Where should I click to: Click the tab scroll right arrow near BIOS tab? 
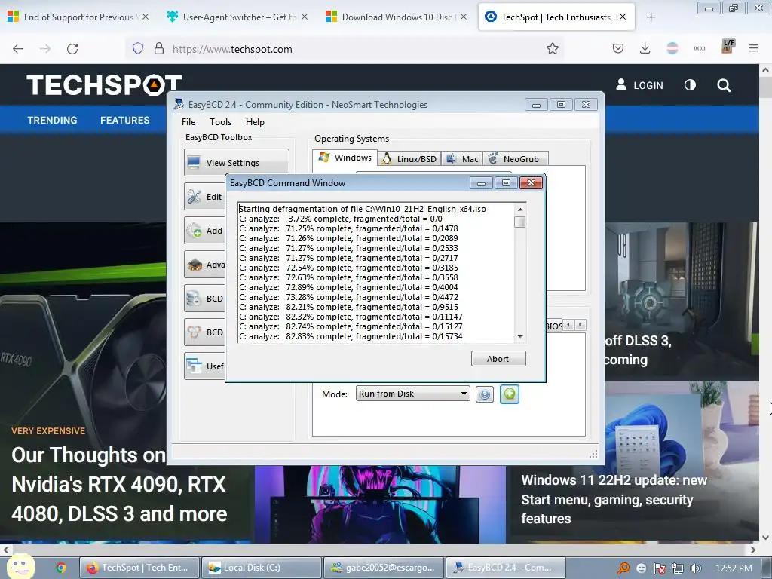click(581, 325)
